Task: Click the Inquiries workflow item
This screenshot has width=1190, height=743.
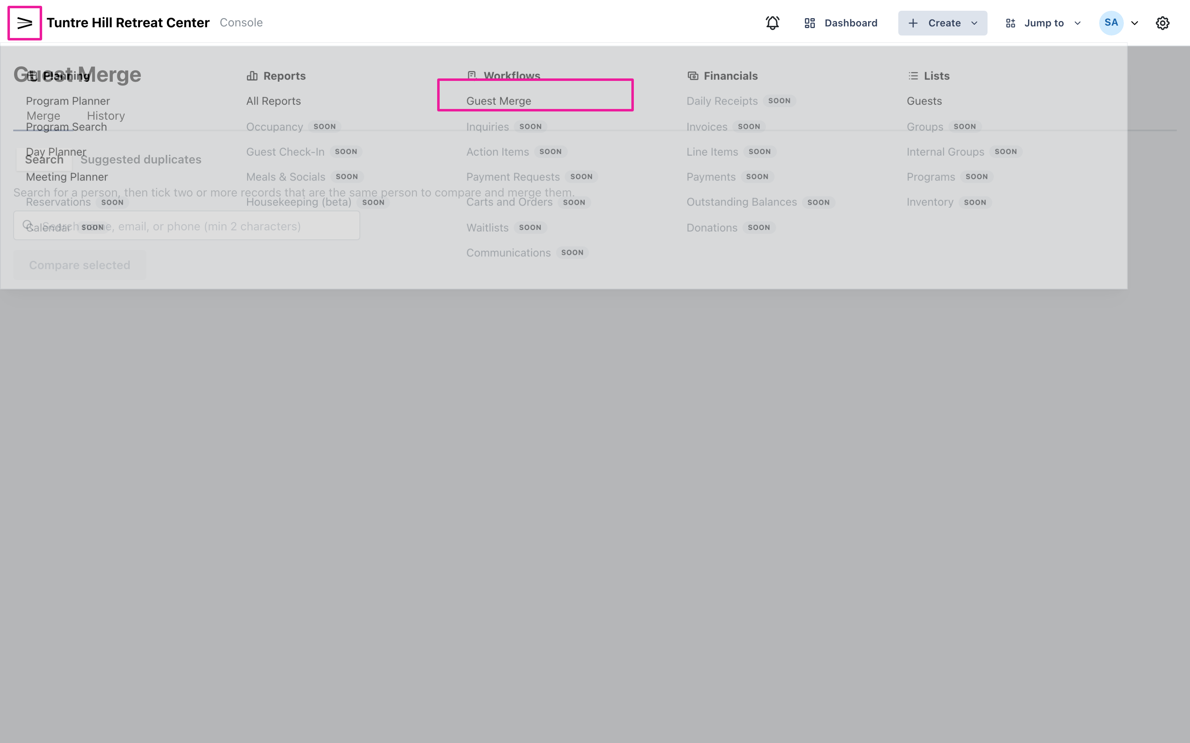Action: (x=487, y=127)
